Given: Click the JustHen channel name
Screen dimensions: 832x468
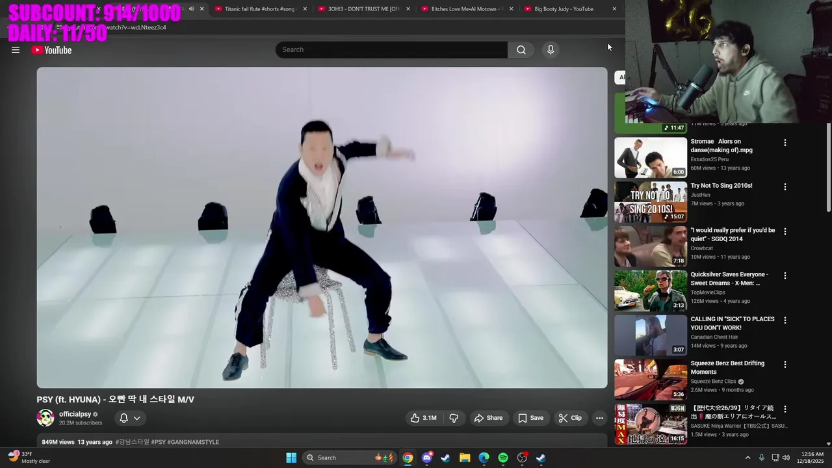Looking at the screenshot, I should 700,194.
